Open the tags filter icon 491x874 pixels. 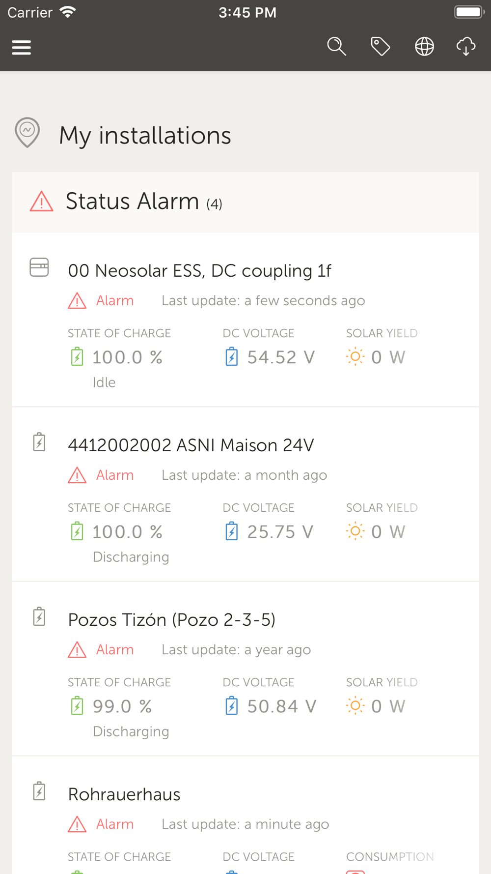click(381, 47)
